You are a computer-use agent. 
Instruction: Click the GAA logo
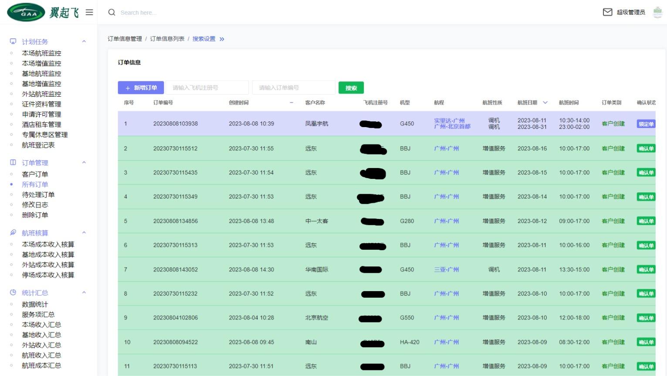26,12
